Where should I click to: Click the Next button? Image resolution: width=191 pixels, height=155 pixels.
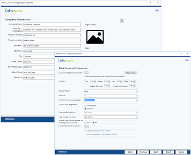156,152
